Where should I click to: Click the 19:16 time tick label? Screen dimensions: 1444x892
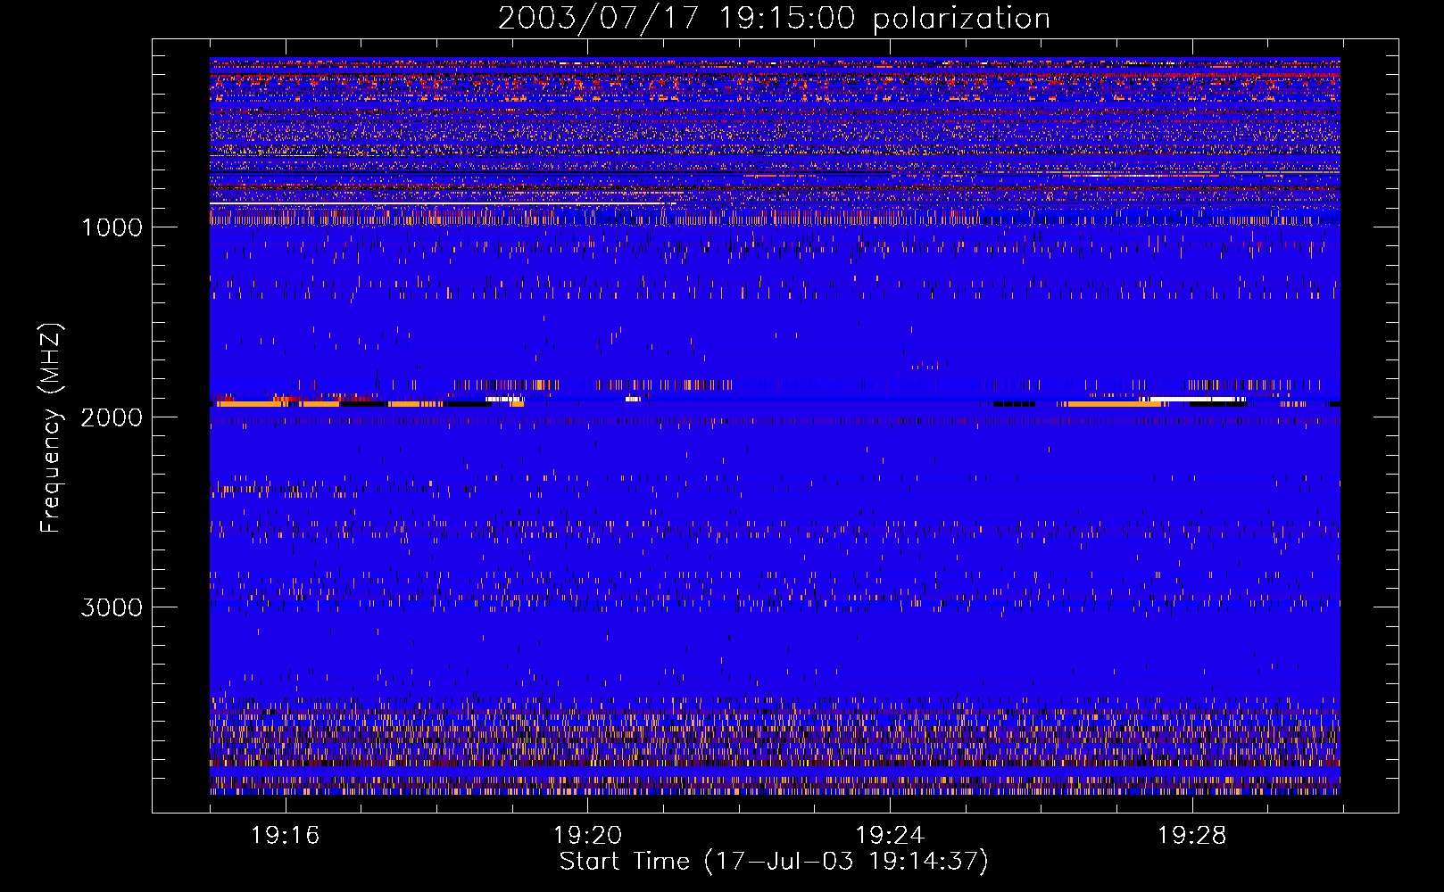(286, 836)
